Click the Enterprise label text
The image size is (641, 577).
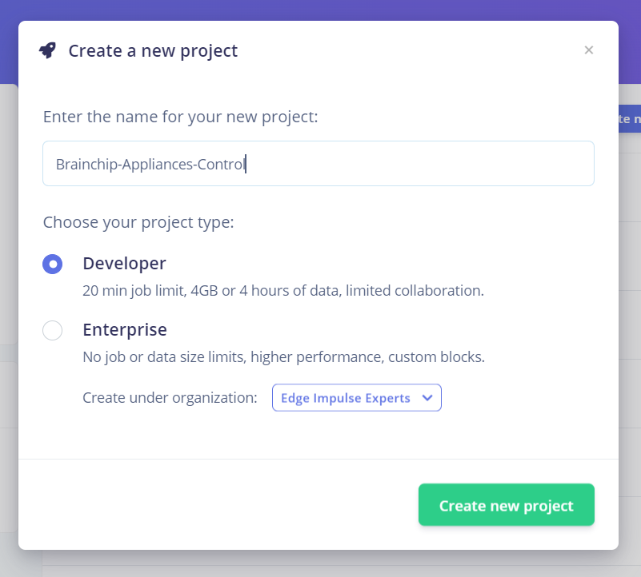125,329
